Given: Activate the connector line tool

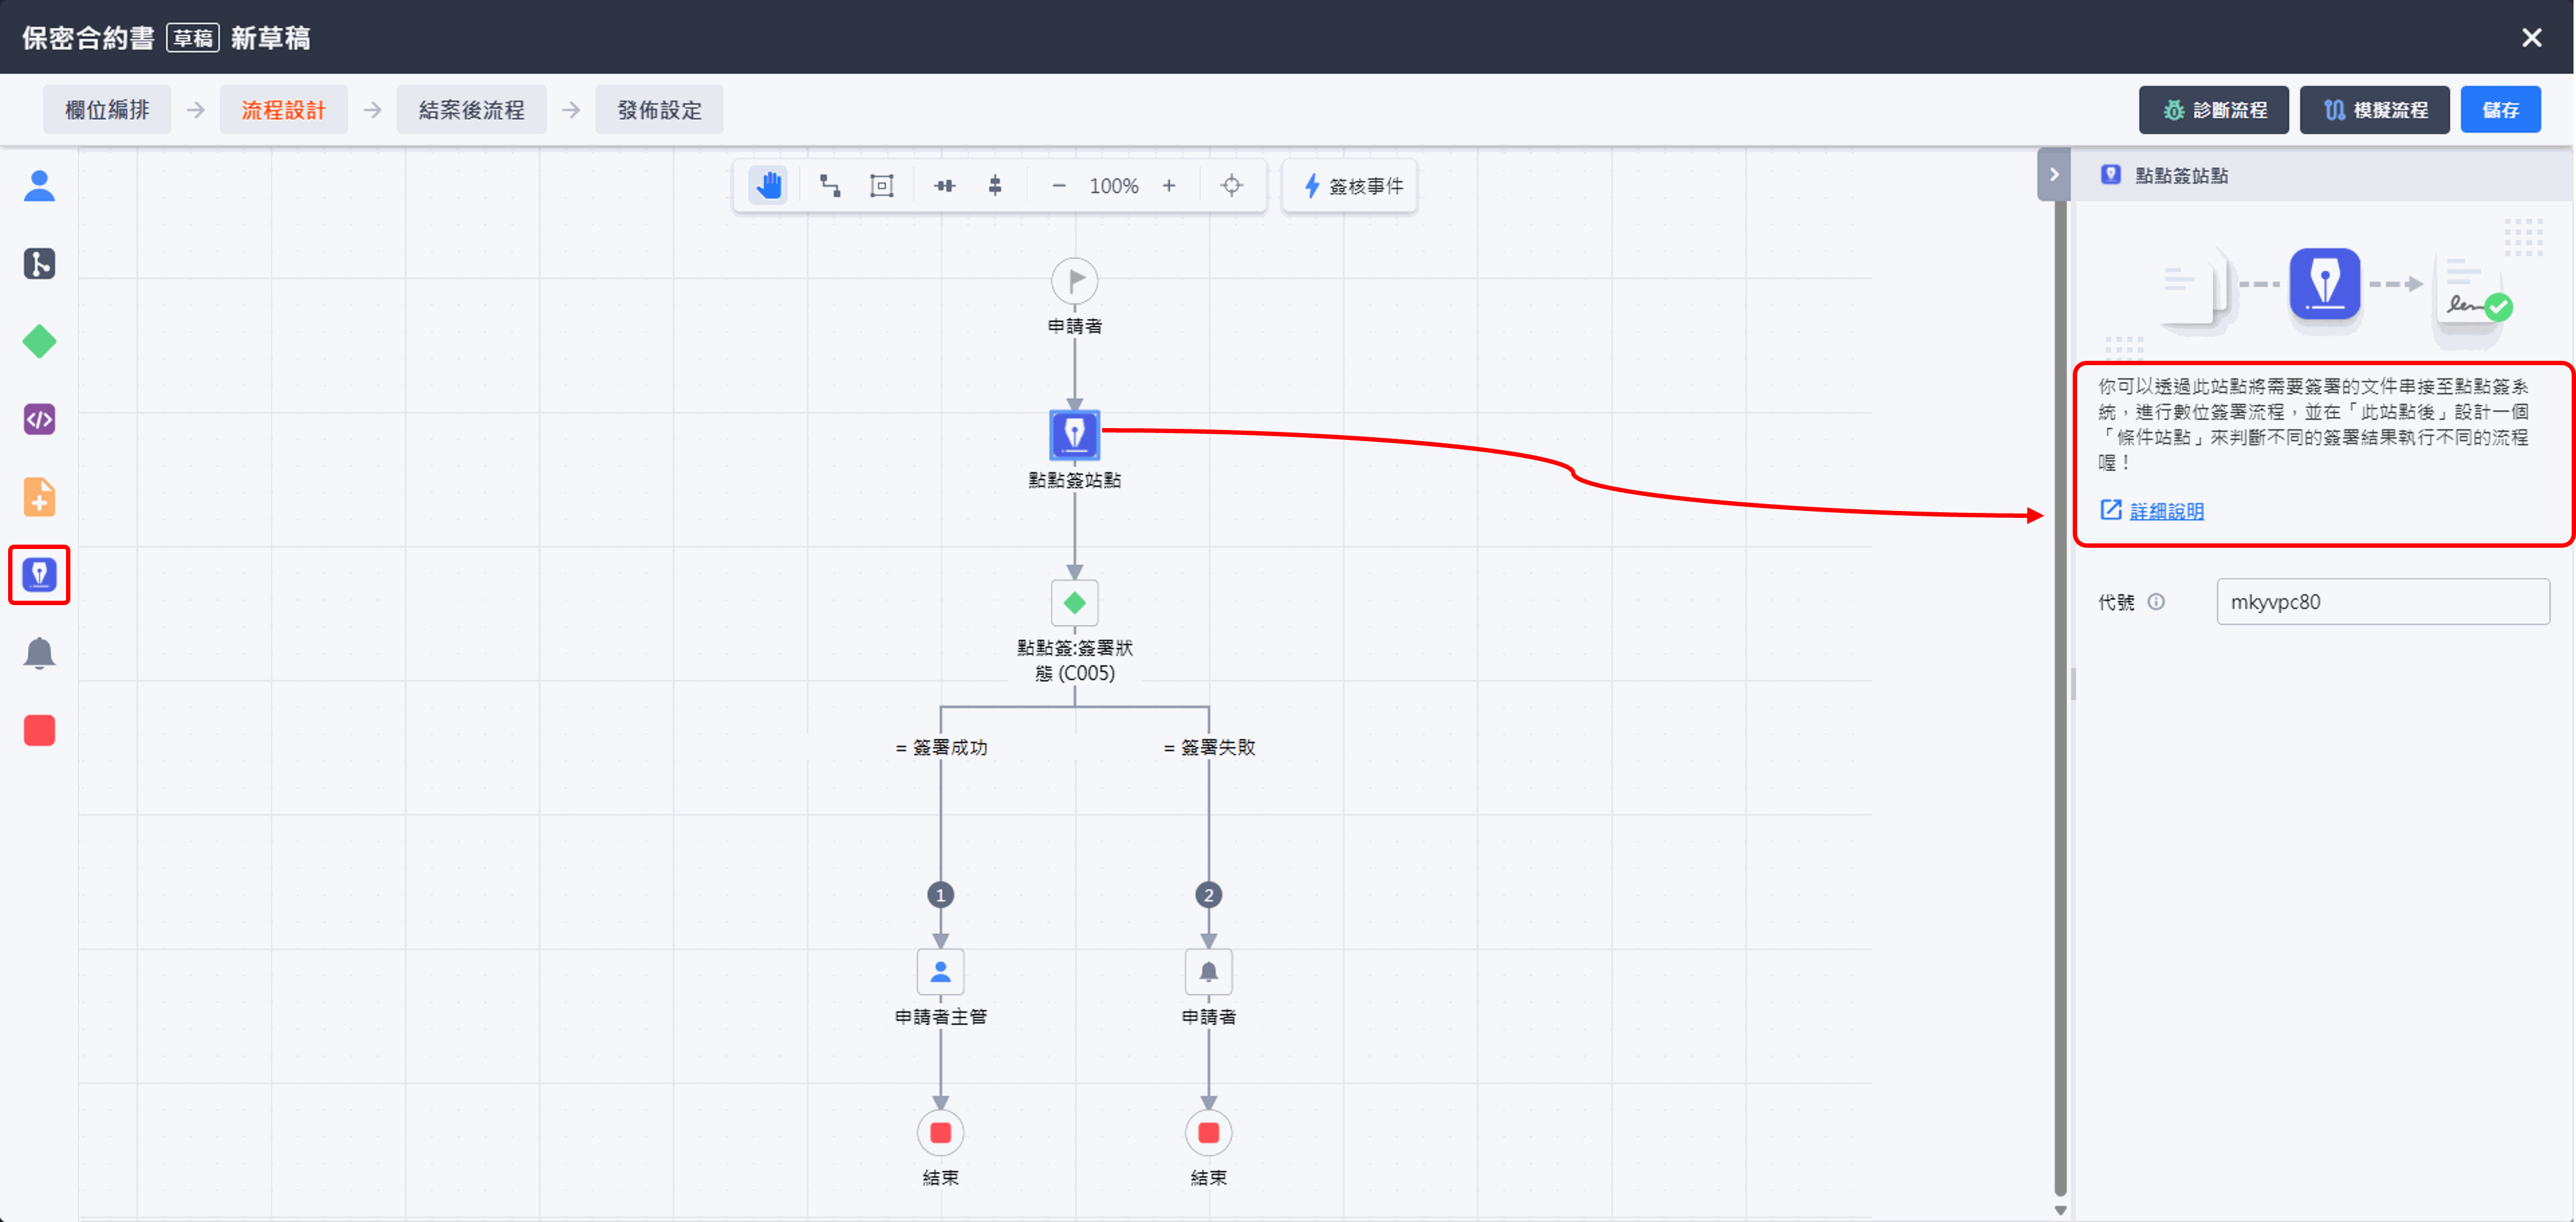Looking at the screenshot, I should (829, 185).
